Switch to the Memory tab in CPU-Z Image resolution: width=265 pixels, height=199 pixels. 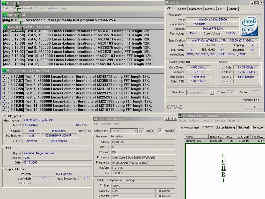(x=210, y=9)
